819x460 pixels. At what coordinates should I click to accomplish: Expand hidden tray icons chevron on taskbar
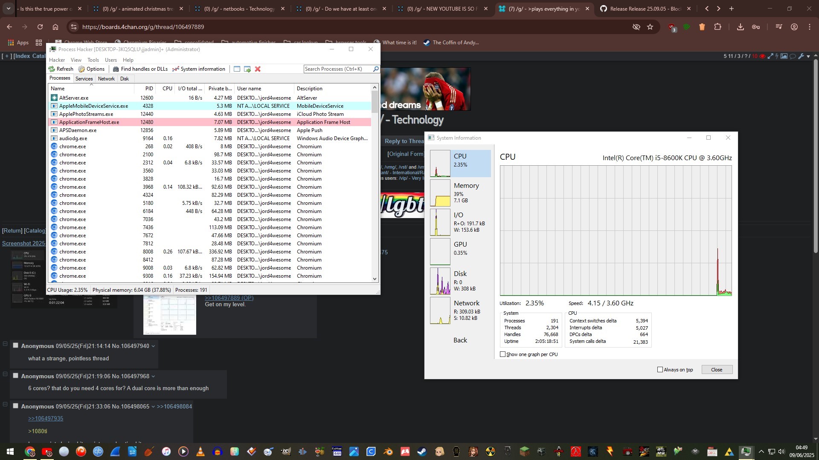click(x=761, y=451)
